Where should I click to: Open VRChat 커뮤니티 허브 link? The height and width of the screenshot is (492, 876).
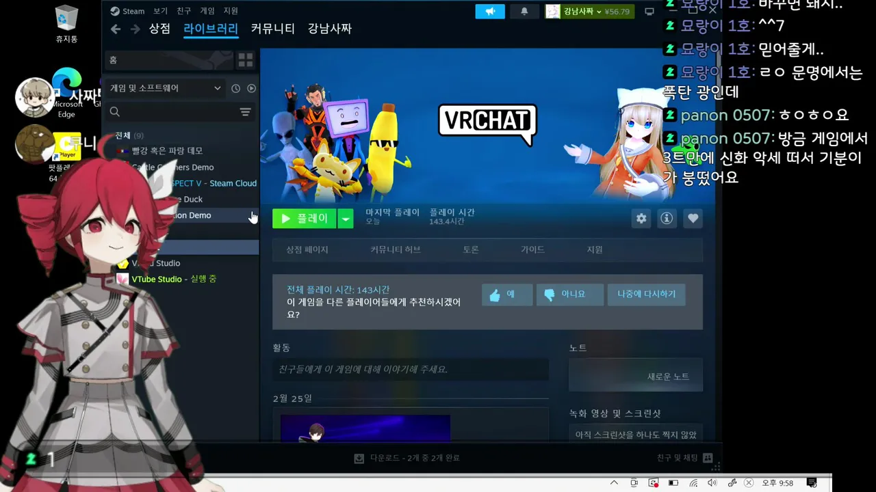tap(396, 249)
